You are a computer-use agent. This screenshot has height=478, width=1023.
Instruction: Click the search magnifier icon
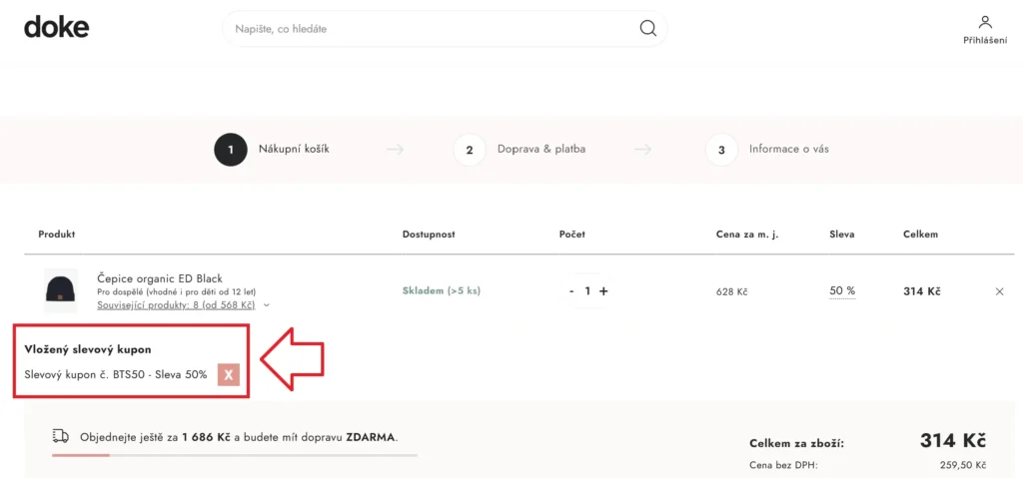(x=648, y=29)
